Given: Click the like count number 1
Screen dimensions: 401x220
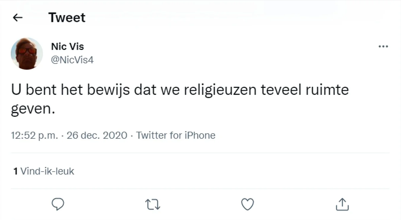Looking at the screenshot, I should [x=15, y=171].
